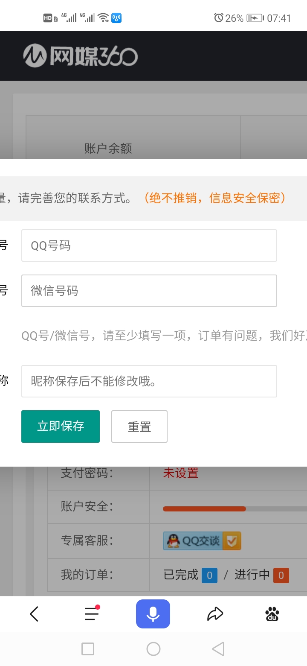Tap the browser back arrow icon
This screenshot has width=307, height=666.
tap(34, 614)
